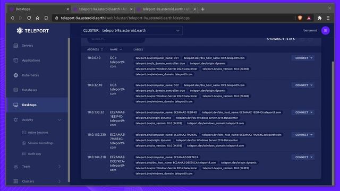Screen dimensions: 340x191
Task: Expand the Clusters section chevron
Action: click(59, 181)
